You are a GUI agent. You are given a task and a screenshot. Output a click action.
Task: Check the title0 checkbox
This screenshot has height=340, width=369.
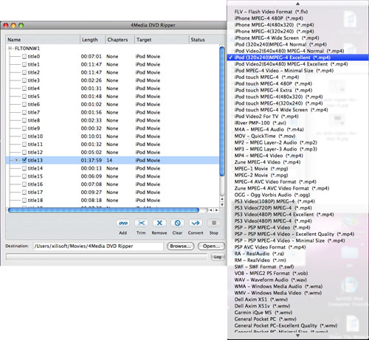point(24,57)
